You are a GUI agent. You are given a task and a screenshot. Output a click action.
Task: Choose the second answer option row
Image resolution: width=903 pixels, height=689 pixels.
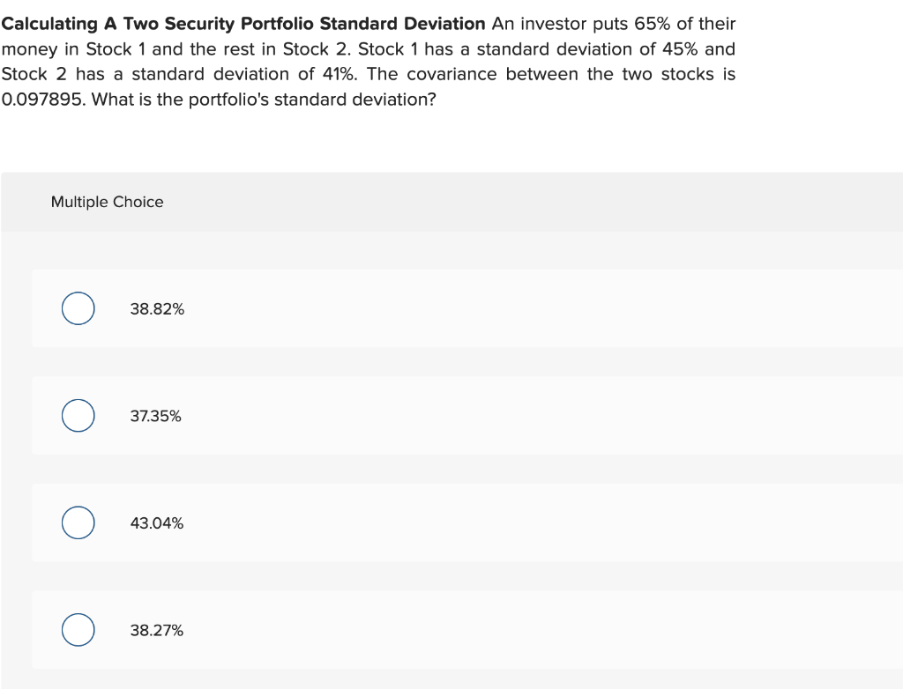tap(441, 415)
